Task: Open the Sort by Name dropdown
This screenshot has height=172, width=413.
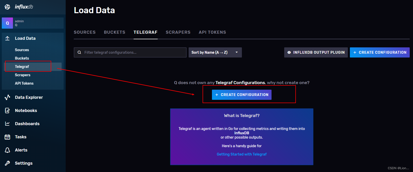Action: tap(215, 52)
